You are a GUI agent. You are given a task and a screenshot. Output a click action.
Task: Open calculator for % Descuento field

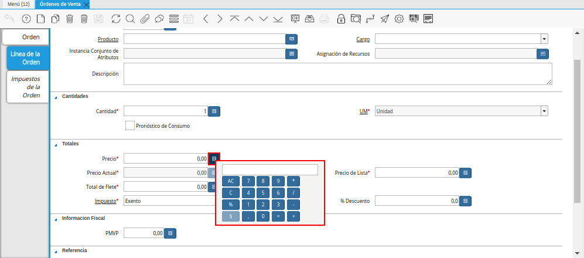click(466, 201)
